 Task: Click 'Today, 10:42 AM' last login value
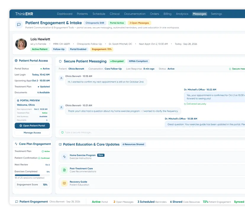(x=41, y=75)
